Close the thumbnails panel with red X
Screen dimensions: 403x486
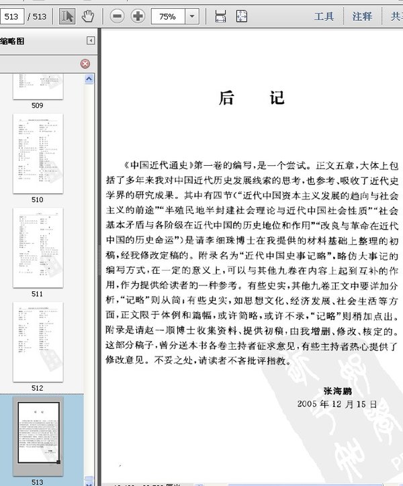85,64
